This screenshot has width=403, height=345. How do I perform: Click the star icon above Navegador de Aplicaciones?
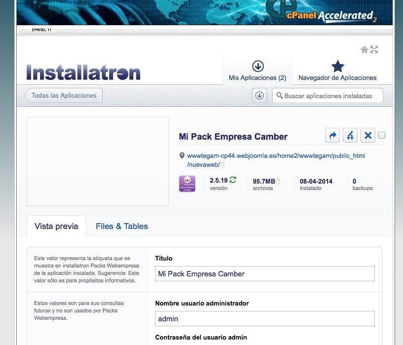coord(337,66)
